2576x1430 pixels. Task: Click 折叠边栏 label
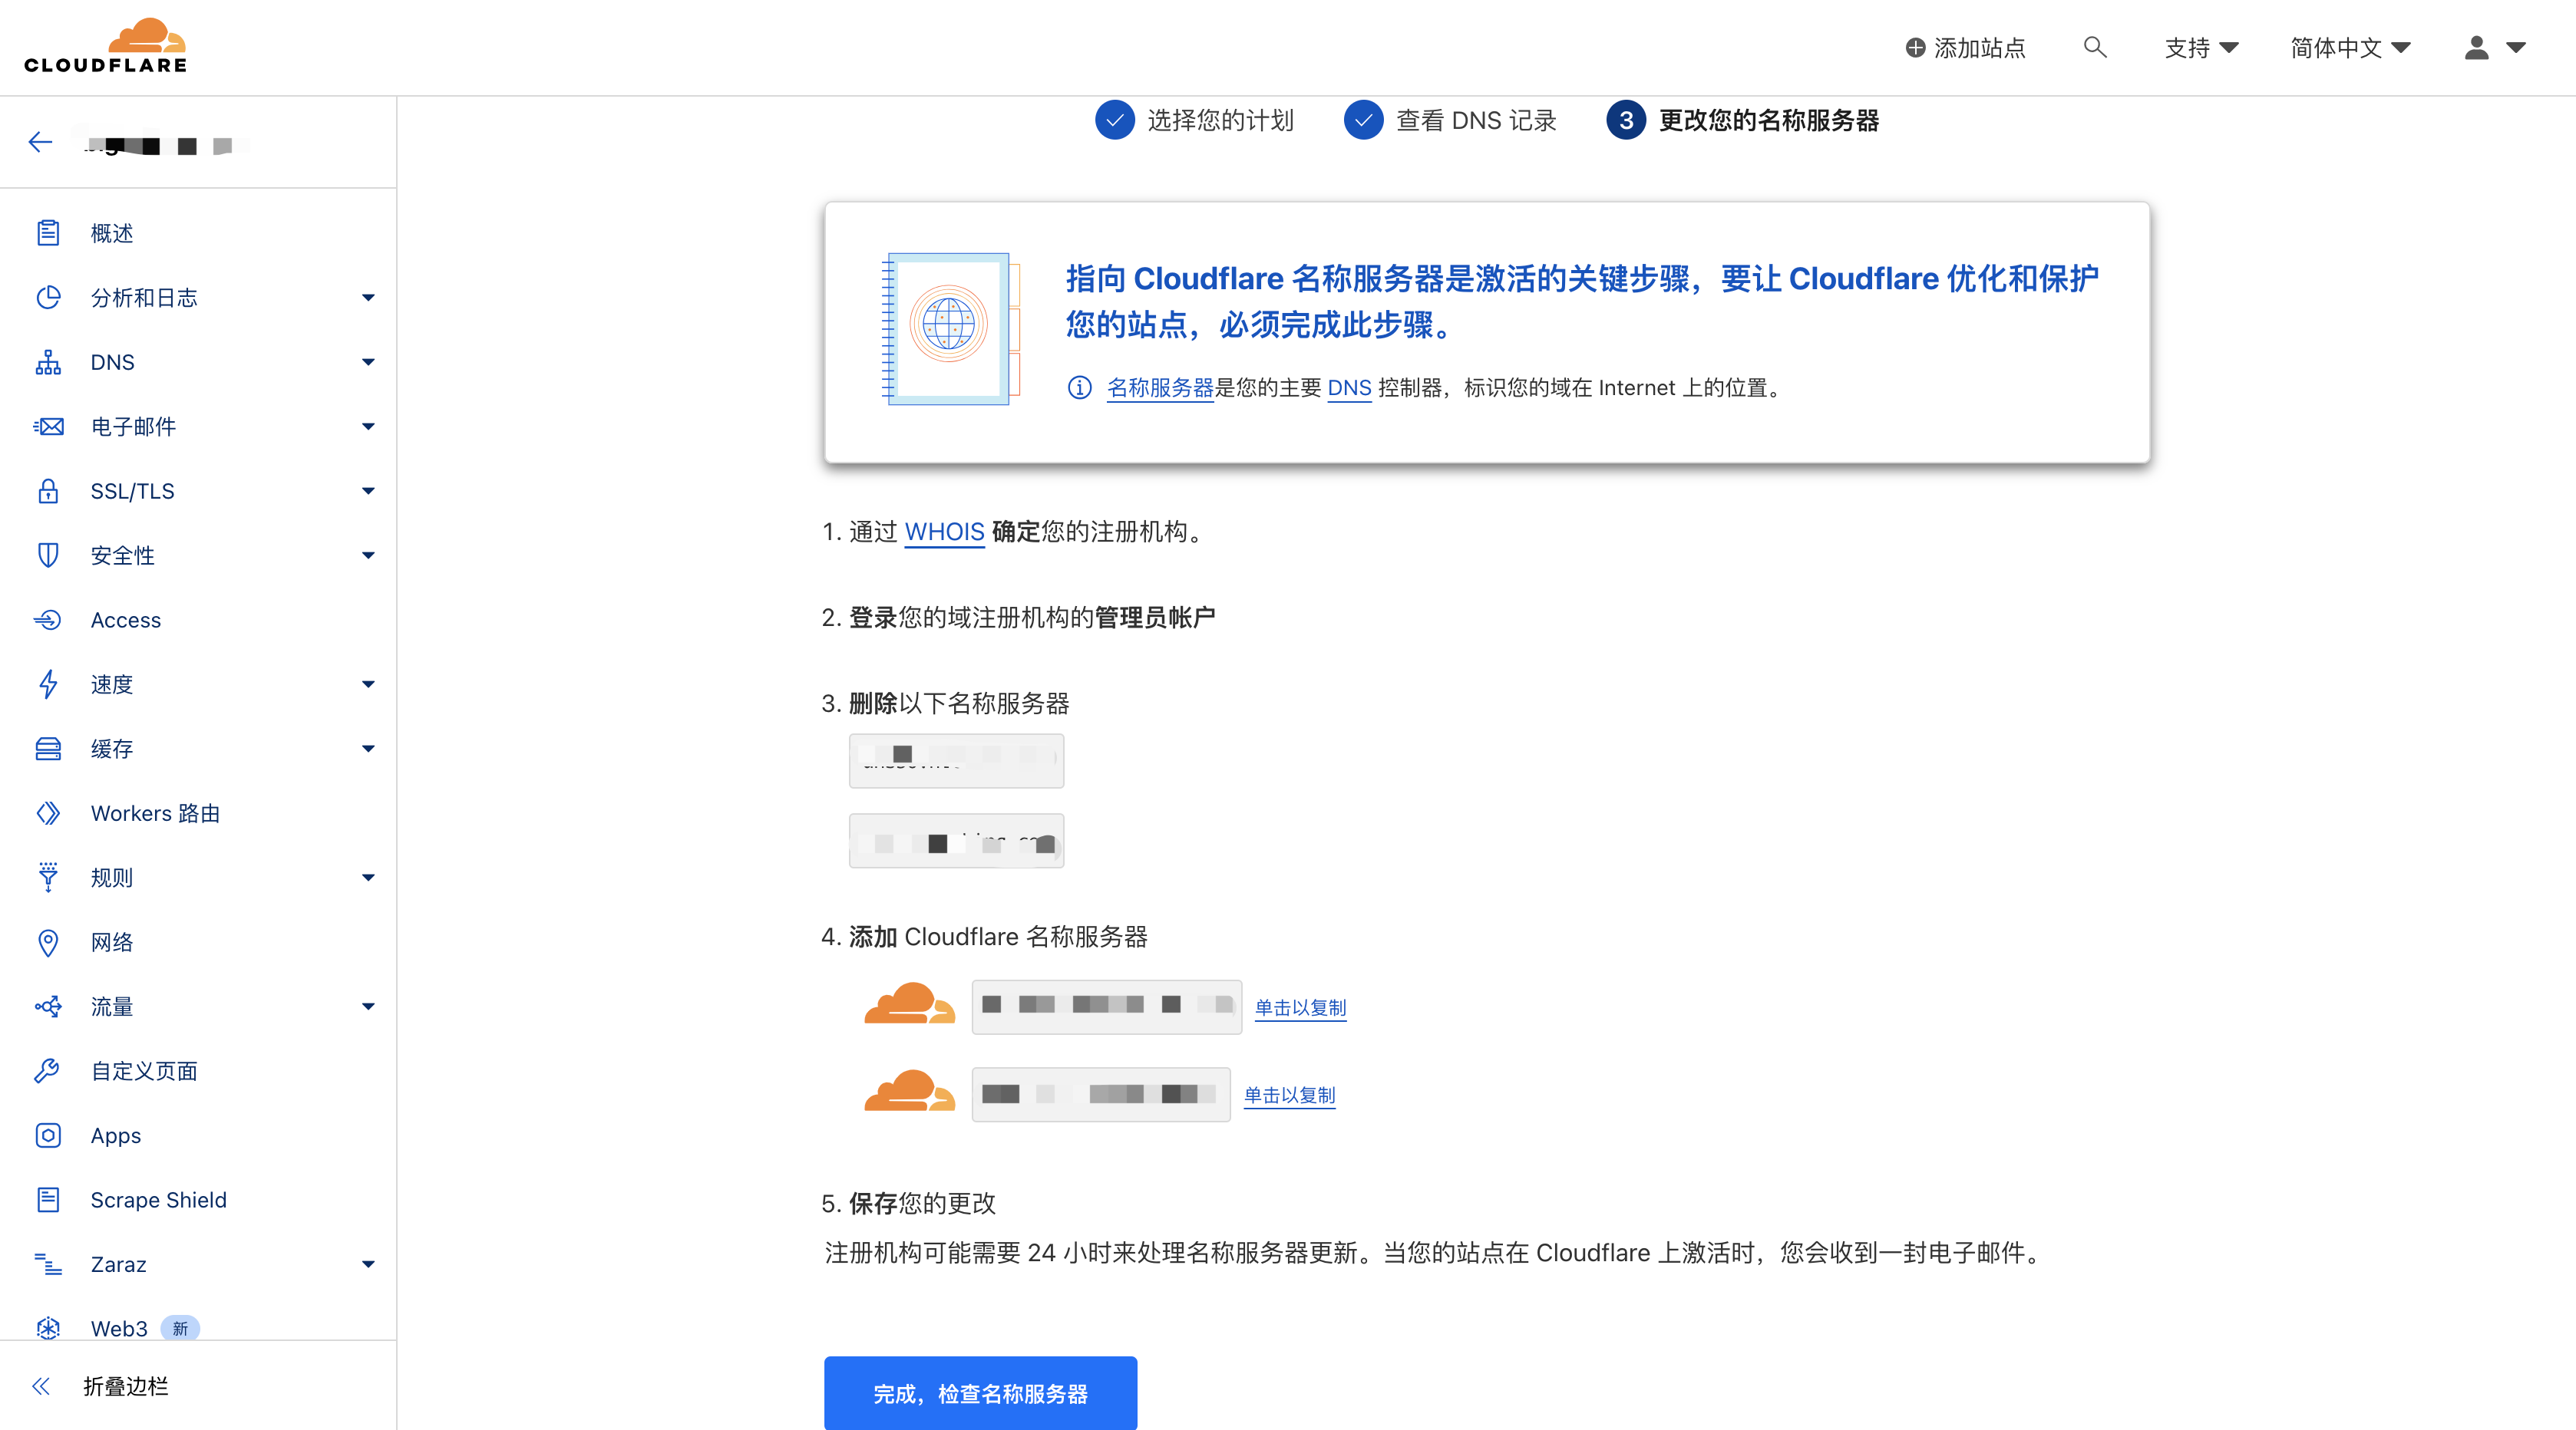pyautogui.click(x=125, y=1386)
